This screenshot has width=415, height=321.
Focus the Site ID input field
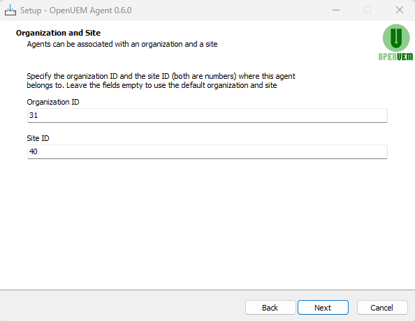[207, 151]
